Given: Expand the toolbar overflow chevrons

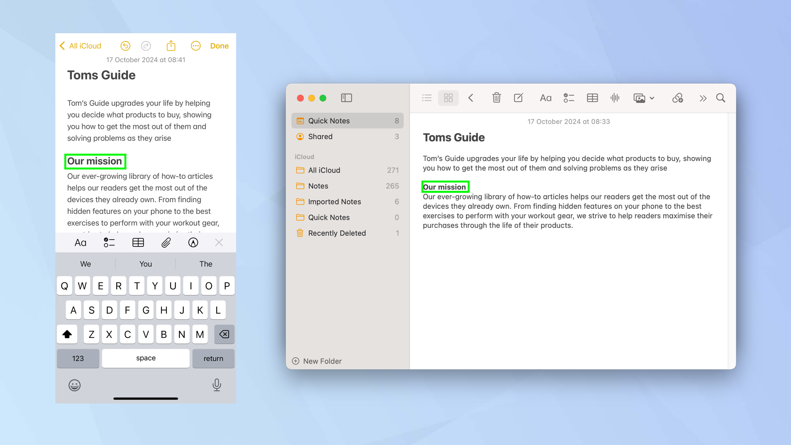Looking at the screenshot, I should 702,98.
